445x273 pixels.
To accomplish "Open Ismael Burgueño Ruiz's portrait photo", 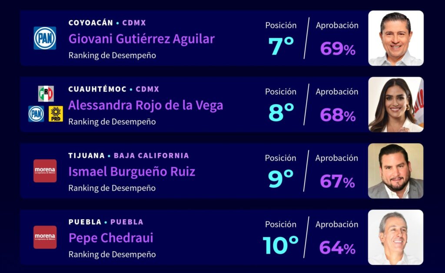I will point(395,171).
